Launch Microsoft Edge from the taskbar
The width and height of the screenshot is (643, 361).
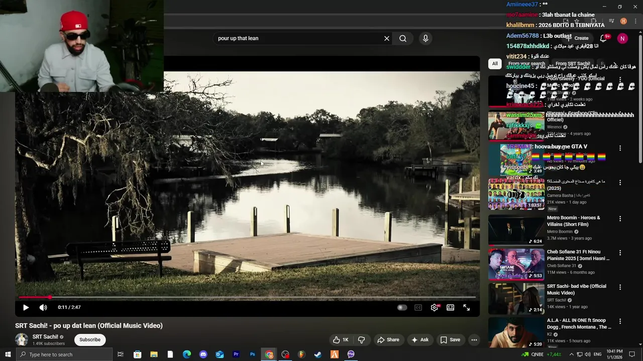pyautogui.click(x=187, y=354)
